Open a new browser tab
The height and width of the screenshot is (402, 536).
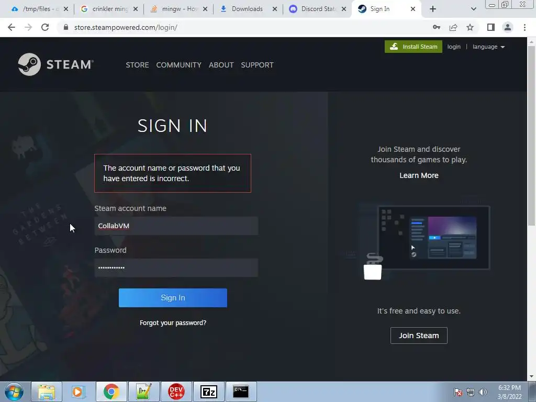point(433,9)
